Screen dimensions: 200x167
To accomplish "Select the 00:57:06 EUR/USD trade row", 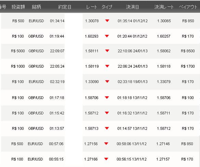I will point(101,144).
